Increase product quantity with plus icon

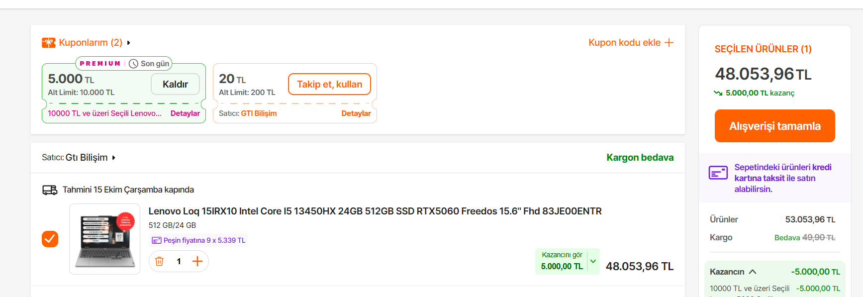tap(197, 261)
